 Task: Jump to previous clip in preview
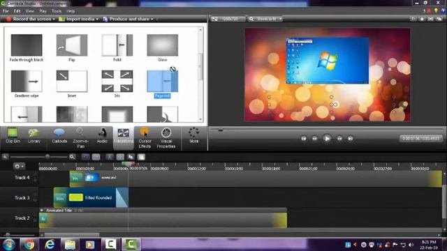click(x=304, y=139)
